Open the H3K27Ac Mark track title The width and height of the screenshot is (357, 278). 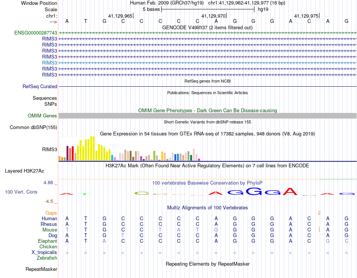(207, 165)
